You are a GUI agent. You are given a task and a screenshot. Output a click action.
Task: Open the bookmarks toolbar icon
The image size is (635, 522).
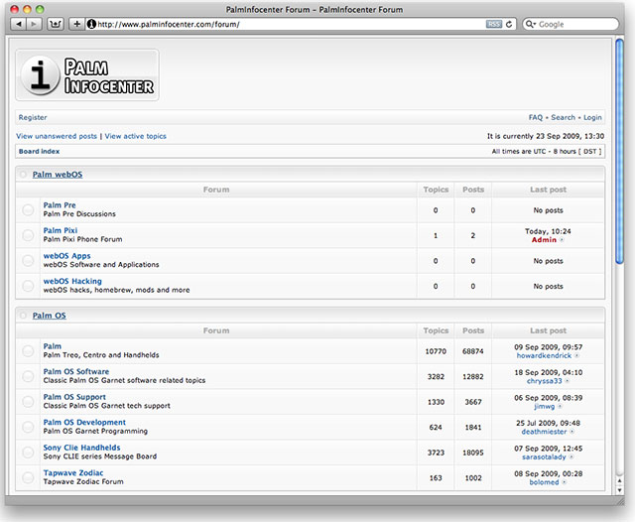(56, 24)
